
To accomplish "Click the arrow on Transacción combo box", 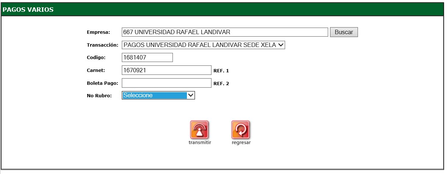I will coord(281,45).
